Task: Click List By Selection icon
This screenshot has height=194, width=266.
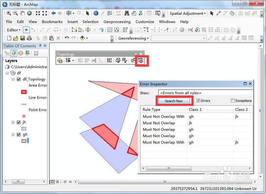Action: (x=27, y=53)
